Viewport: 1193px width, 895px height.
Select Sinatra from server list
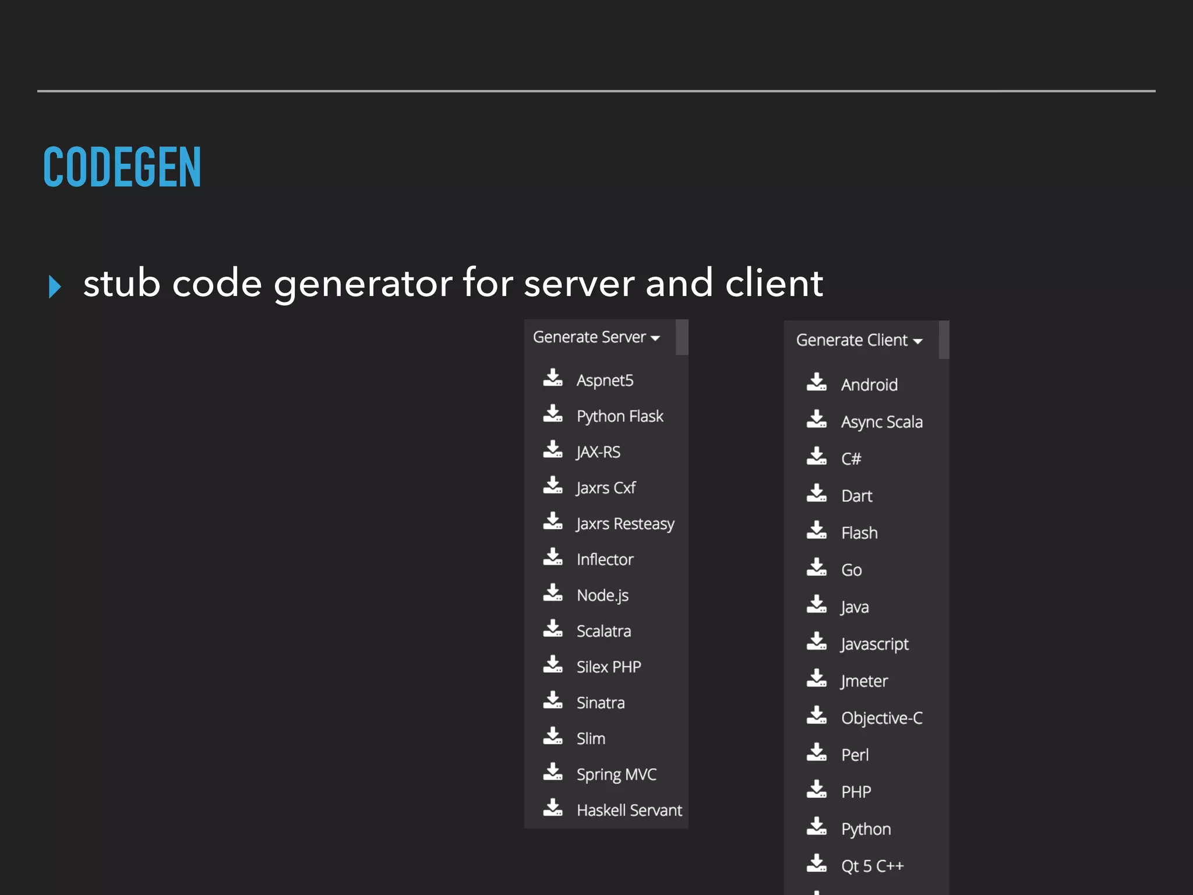point(601,703)
